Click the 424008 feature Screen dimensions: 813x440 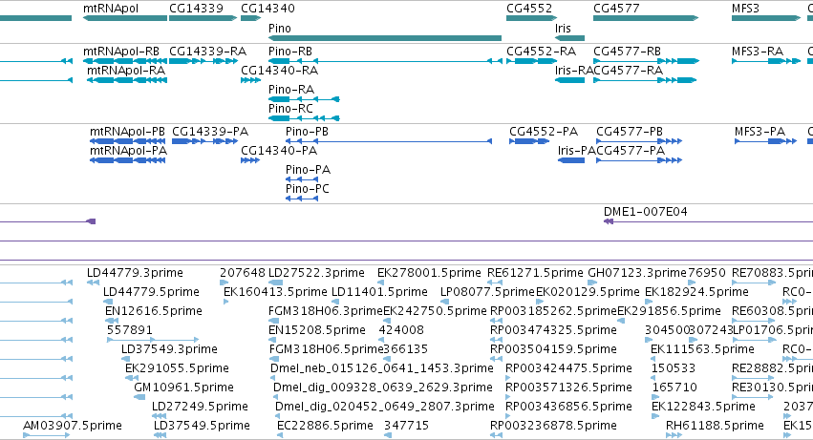(x=381, y=340)
